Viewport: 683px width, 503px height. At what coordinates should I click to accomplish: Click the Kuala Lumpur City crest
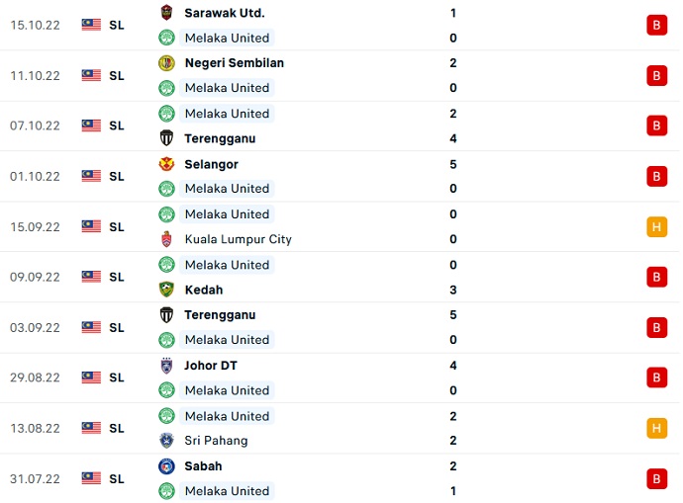[166, 239]
